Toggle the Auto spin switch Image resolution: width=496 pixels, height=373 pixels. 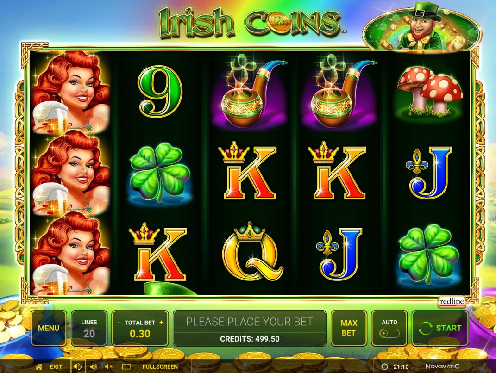click(x=389, y=333)
